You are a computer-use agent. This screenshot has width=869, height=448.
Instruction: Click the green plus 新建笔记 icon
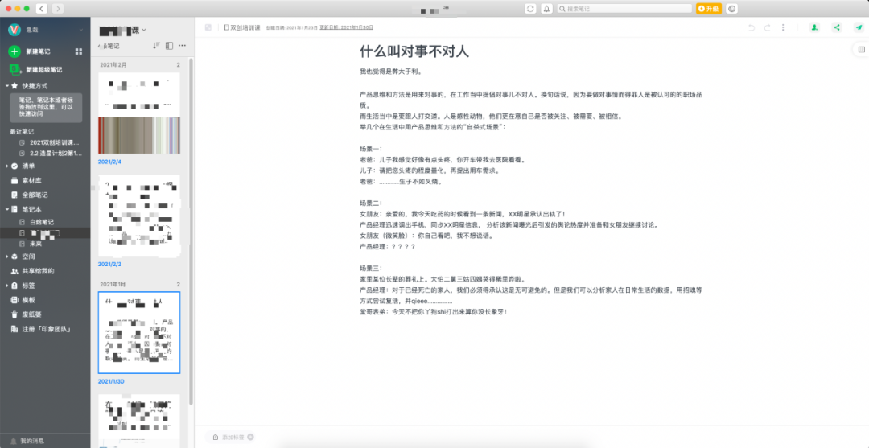click(x=14, y=51)
